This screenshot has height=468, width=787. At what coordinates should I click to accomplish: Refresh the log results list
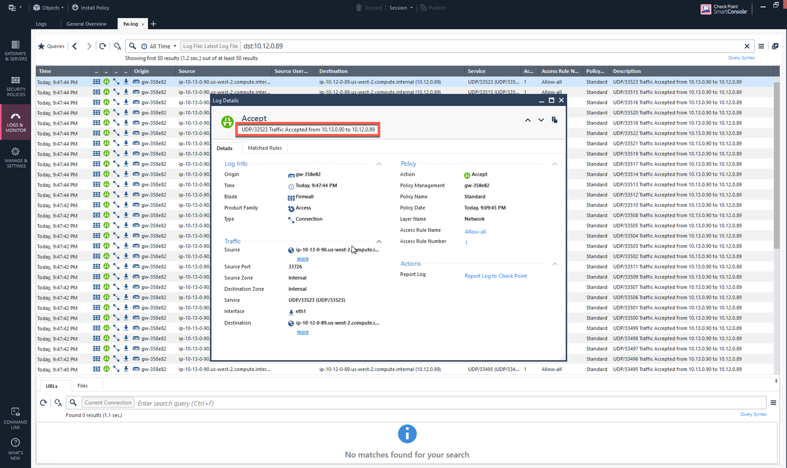[103, 46]
